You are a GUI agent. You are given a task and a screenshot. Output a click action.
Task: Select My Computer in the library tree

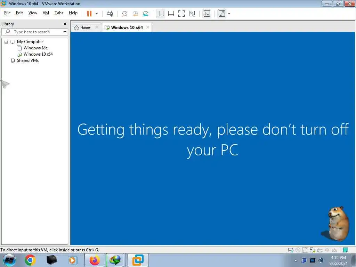[30, 42]
